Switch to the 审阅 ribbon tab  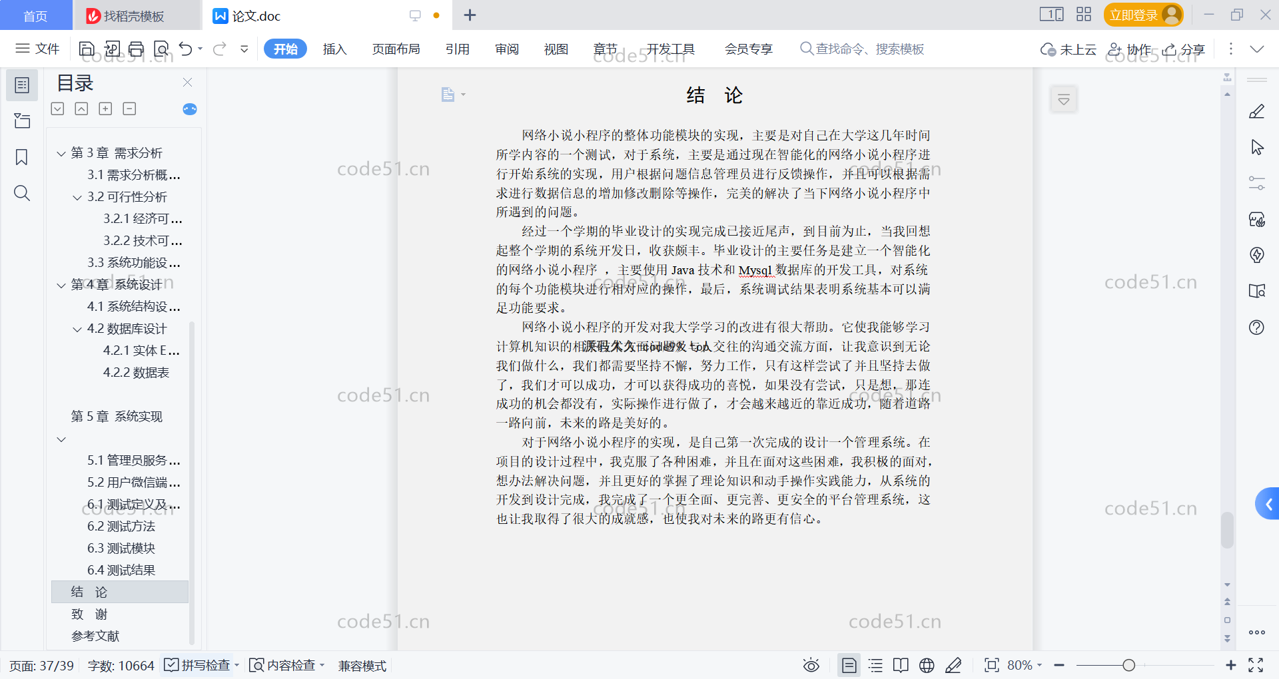(507, 49)
